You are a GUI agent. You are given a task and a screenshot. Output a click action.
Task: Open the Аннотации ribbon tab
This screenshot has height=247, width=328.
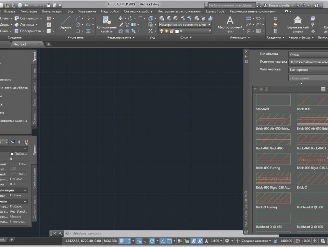pyautogui.click(x=29, y=11)
